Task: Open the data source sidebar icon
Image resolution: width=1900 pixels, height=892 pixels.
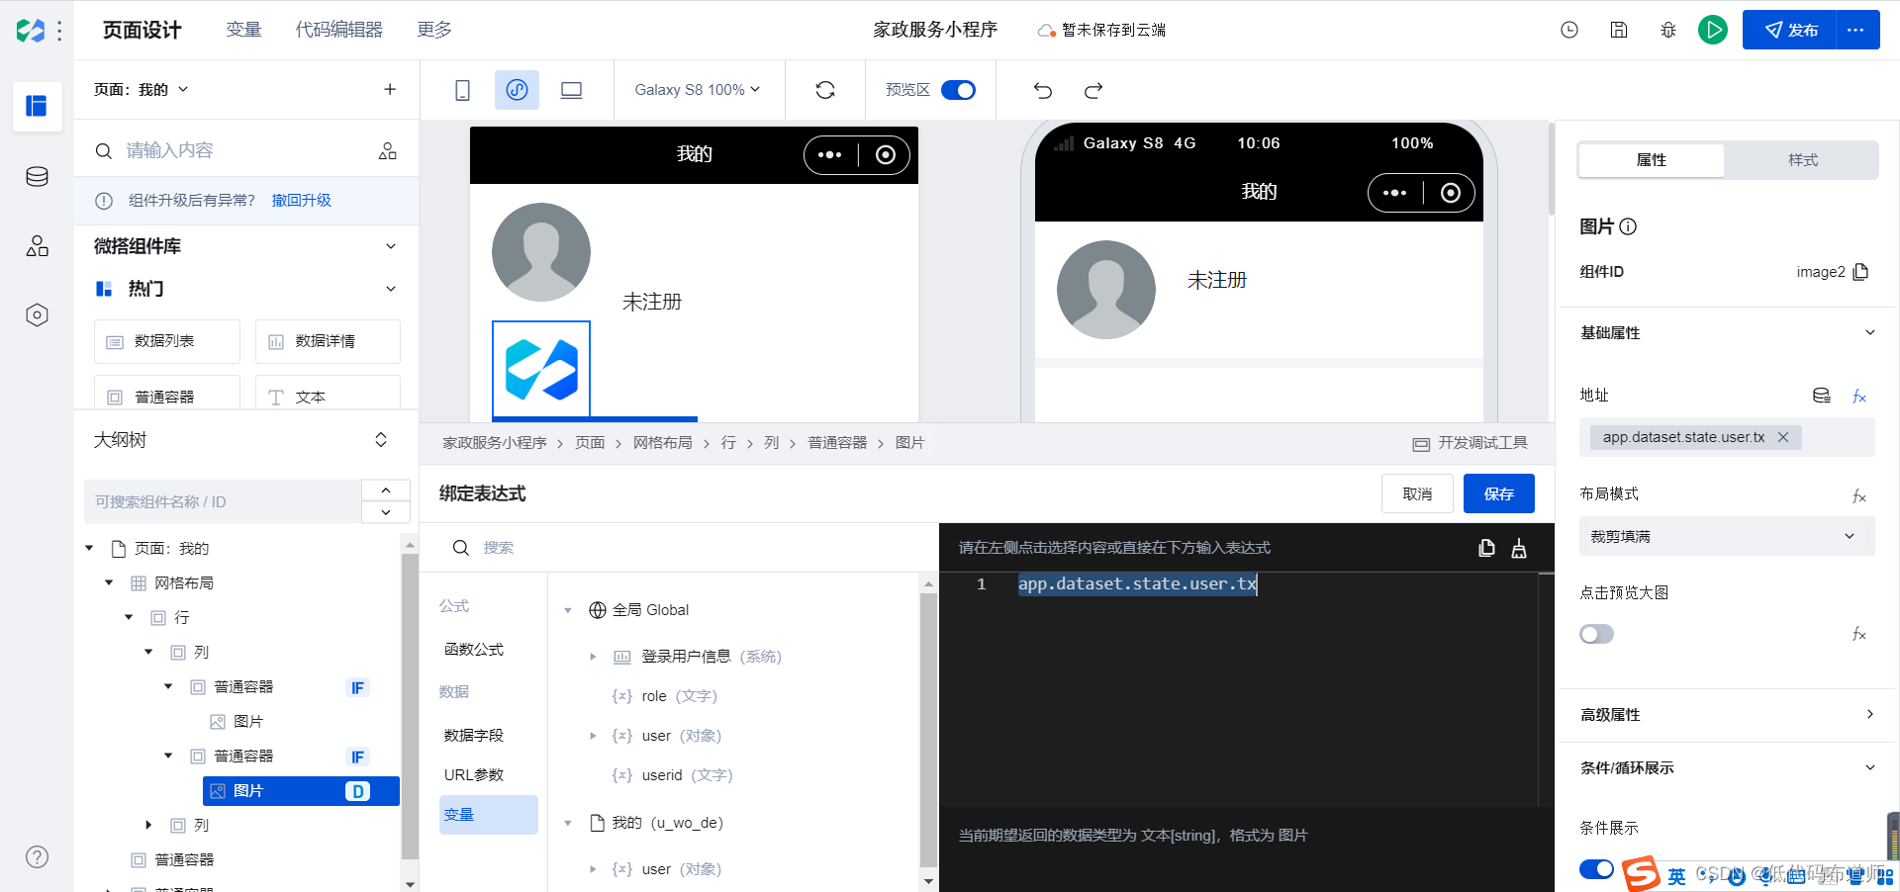Action: pos(37,177)
